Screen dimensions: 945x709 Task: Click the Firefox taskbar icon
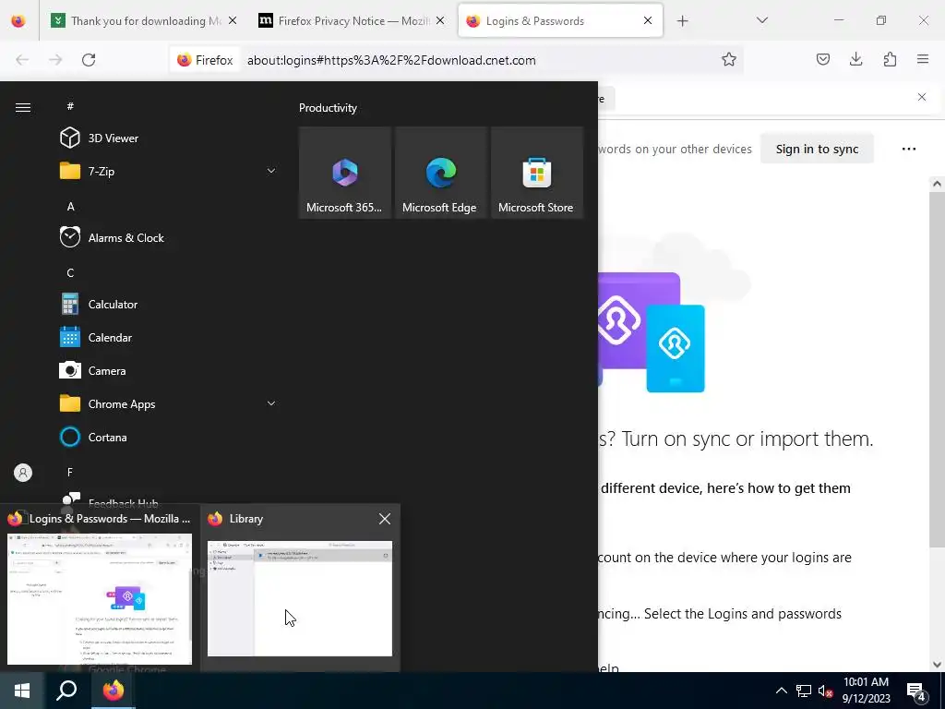point(113,691)
